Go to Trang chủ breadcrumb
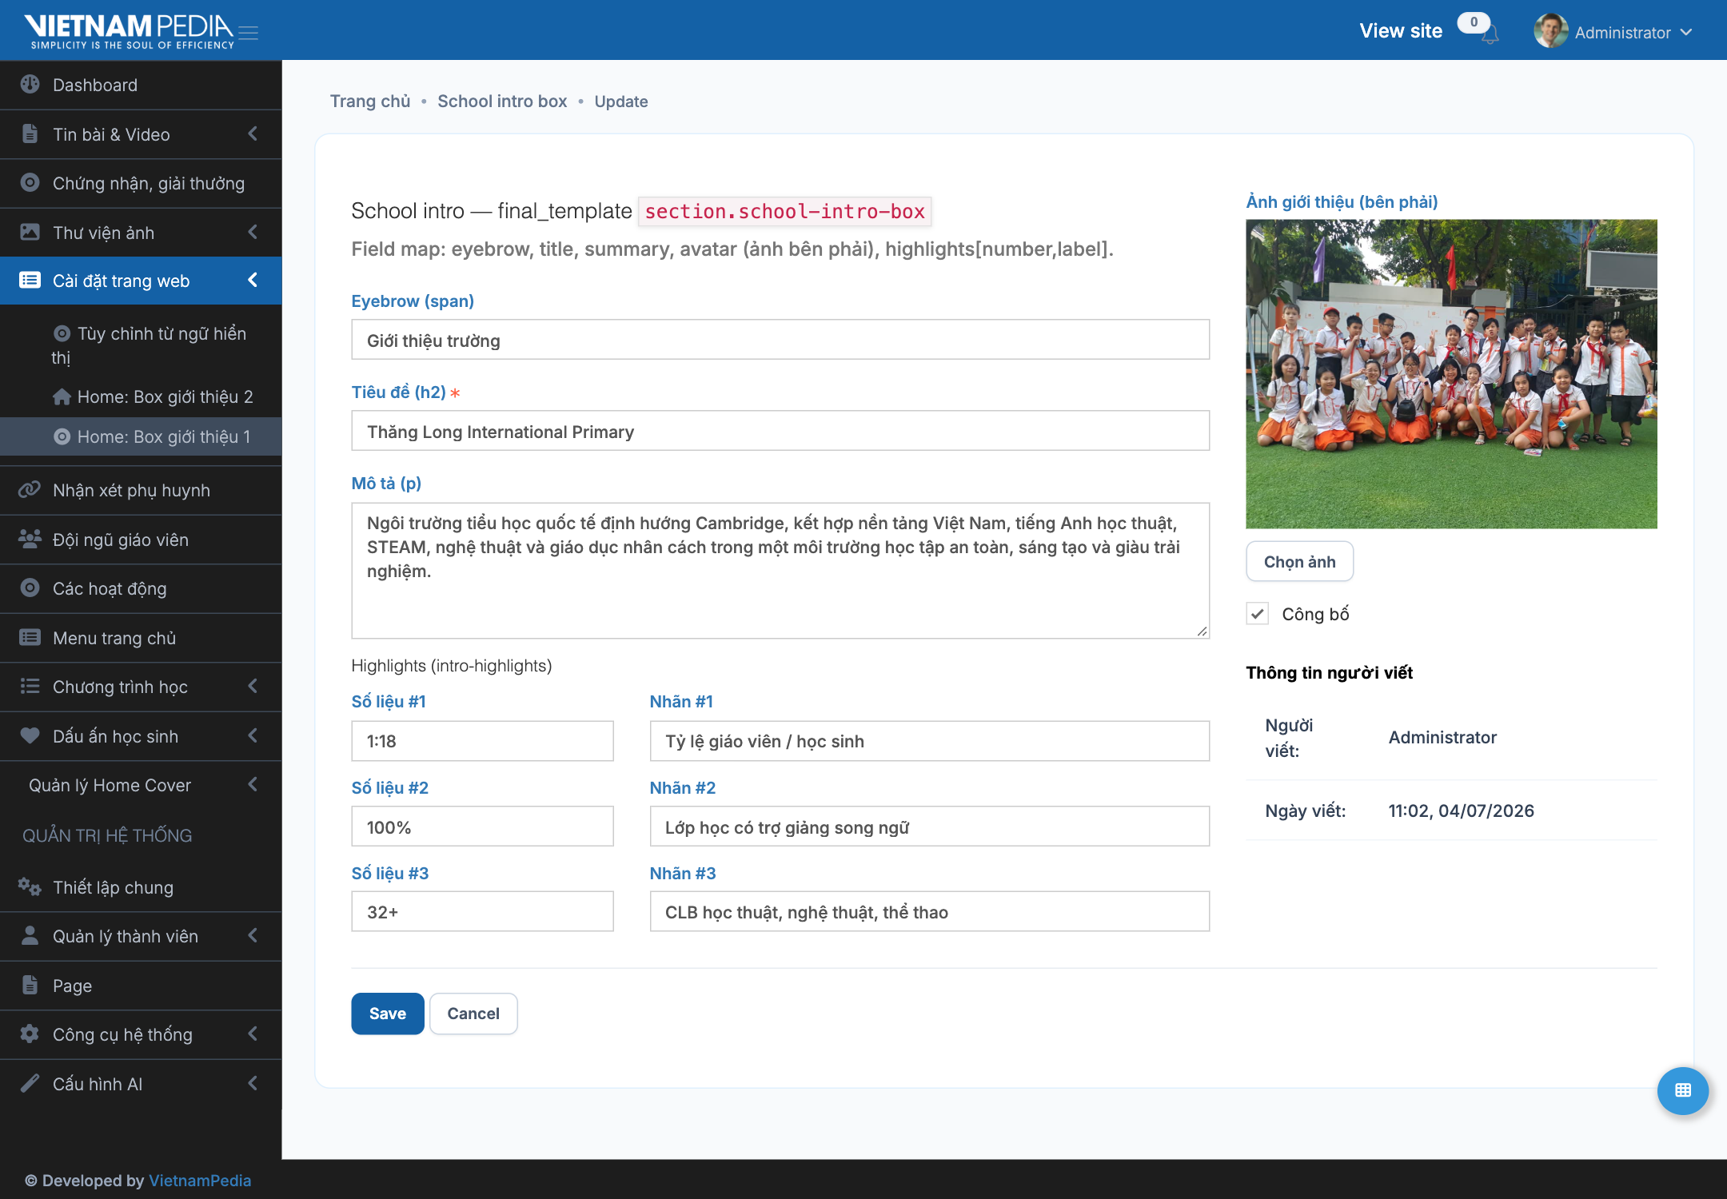Viewport: 1727px width, 1199px height. point(370,102)
